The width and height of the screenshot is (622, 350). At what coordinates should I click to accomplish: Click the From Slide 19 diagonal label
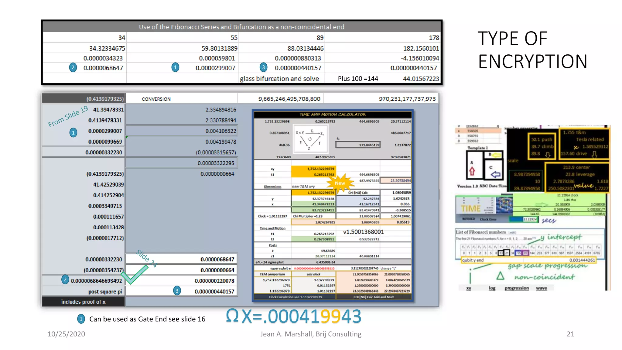[68, 116]
